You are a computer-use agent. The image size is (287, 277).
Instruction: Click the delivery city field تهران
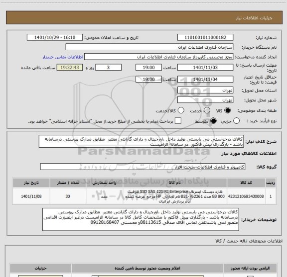click(205, 100)
